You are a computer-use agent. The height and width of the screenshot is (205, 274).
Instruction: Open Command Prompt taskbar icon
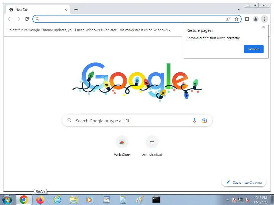pos(156,200)
